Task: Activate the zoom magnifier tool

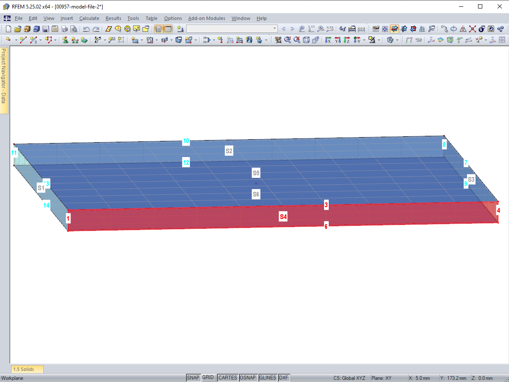Action: [287, 39]
